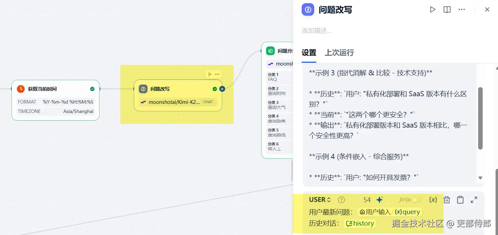Switch to the 上次运行 tab
Viewport: 498px width, 235px height.
tap(339, 53)
